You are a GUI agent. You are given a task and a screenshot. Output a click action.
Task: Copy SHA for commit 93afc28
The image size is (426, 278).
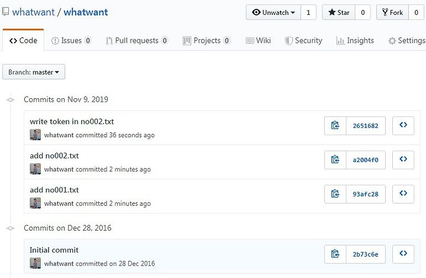(x=335, y=194)
